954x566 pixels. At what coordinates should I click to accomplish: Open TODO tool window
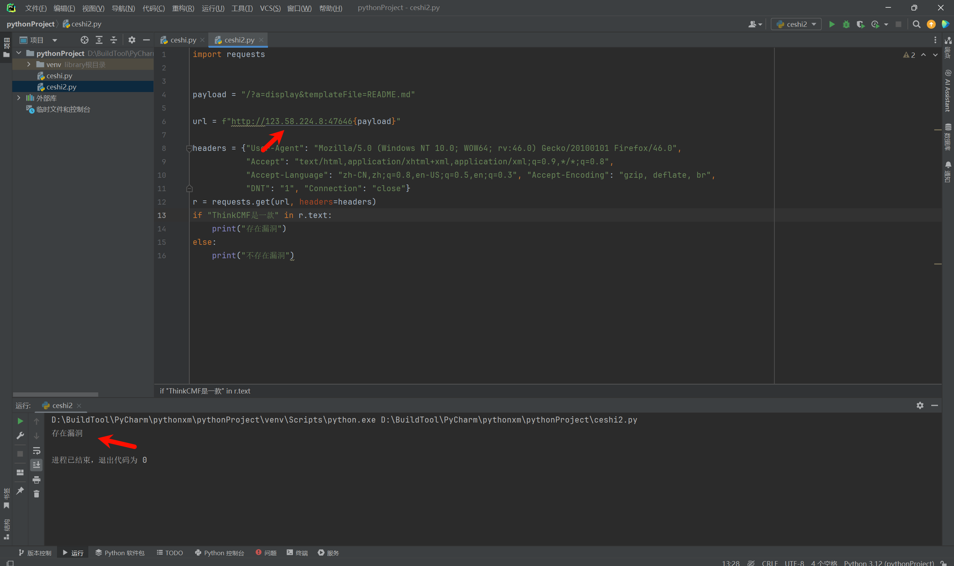170,553
